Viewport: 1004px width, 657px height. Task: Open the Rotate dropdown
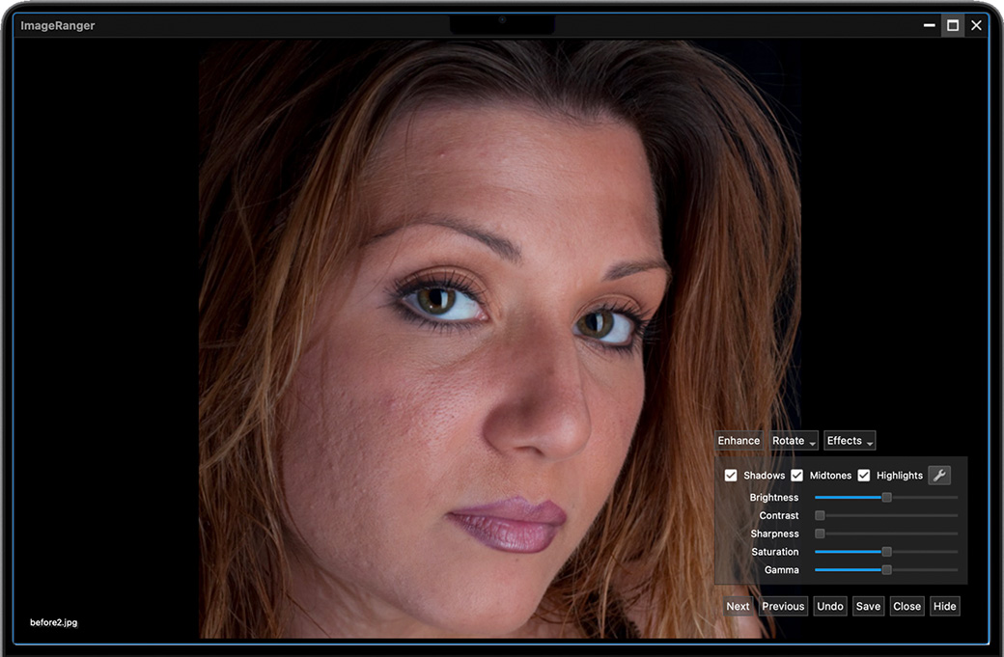pyautogui.click(x=794, y=441)
